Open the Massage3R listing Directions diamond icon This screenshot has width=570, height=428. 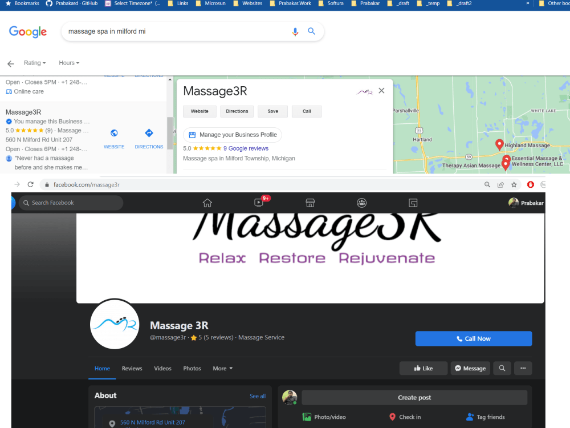point(149,133)
